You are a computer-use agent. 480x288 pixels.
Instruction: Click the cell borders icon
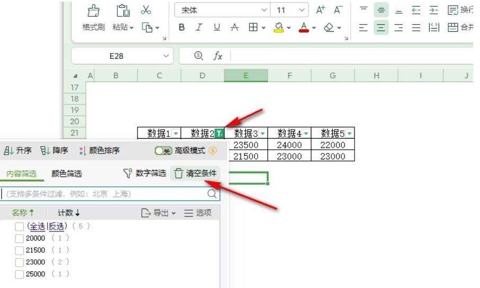(x=253, y=28)
